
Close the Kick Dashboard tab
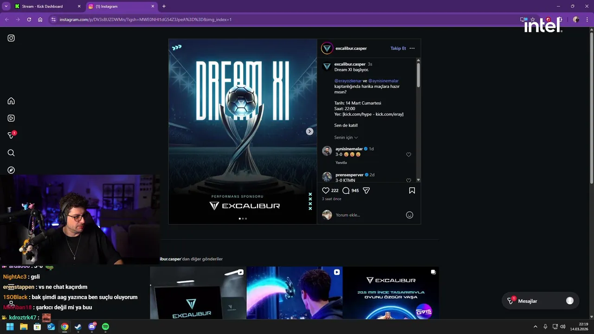[x=79, y=6]
